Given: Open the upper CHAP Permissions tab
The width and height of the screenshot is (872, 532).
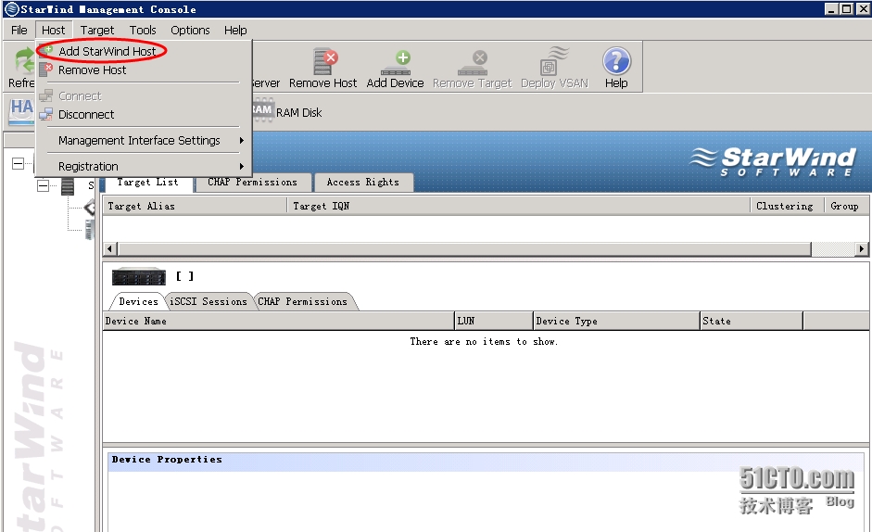Looking at the screenshot, I should pyautogui.click(x=252, y=182).
